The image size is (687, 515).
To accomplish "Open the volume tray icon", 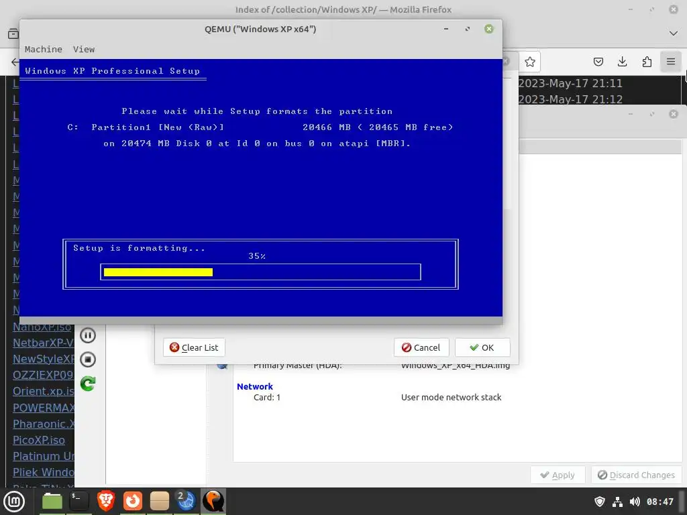I will click(x=635, y=502).
